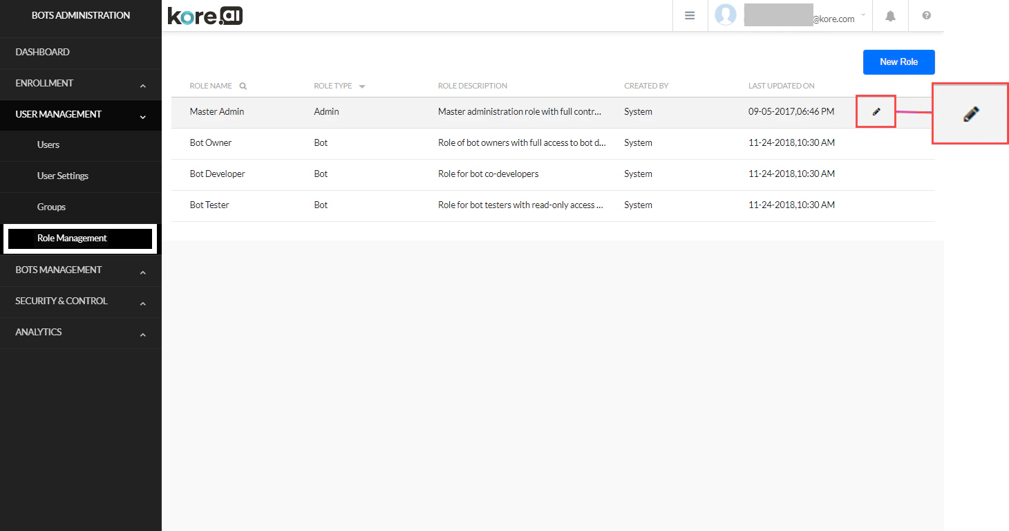Select the Bot Tester role row
Image resolution: width=1009 pixels, height=531 pixels.
click(553, 205)
